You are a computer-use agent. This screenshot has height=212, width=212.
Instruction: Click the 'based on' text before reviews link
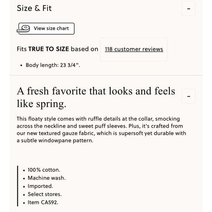click(x=84, y=49)
